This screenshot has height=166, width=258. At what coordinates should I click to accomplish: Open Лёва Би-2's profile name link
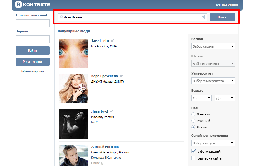pos(99,111)
